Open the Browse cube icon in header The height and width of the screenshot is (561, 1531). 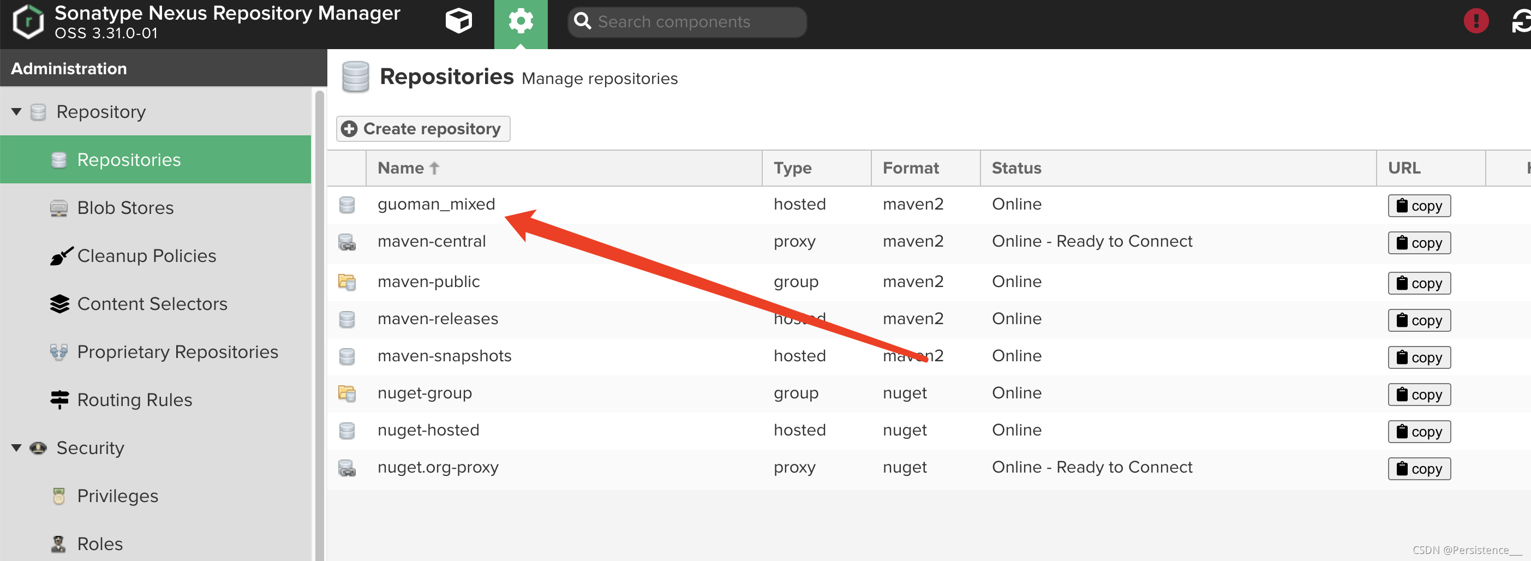[x=458, y=21]
